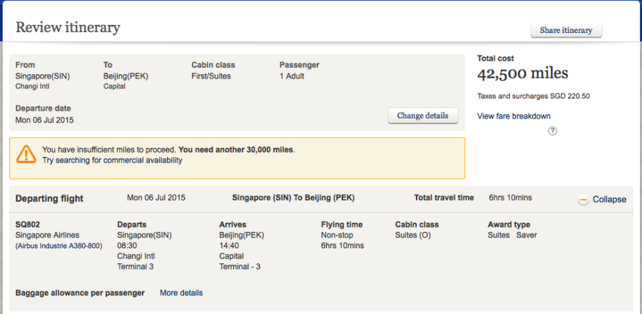This screenshot has height=314, width=642.
Task: Open More details for baggage allowance
Action: (x=181, y=293)
